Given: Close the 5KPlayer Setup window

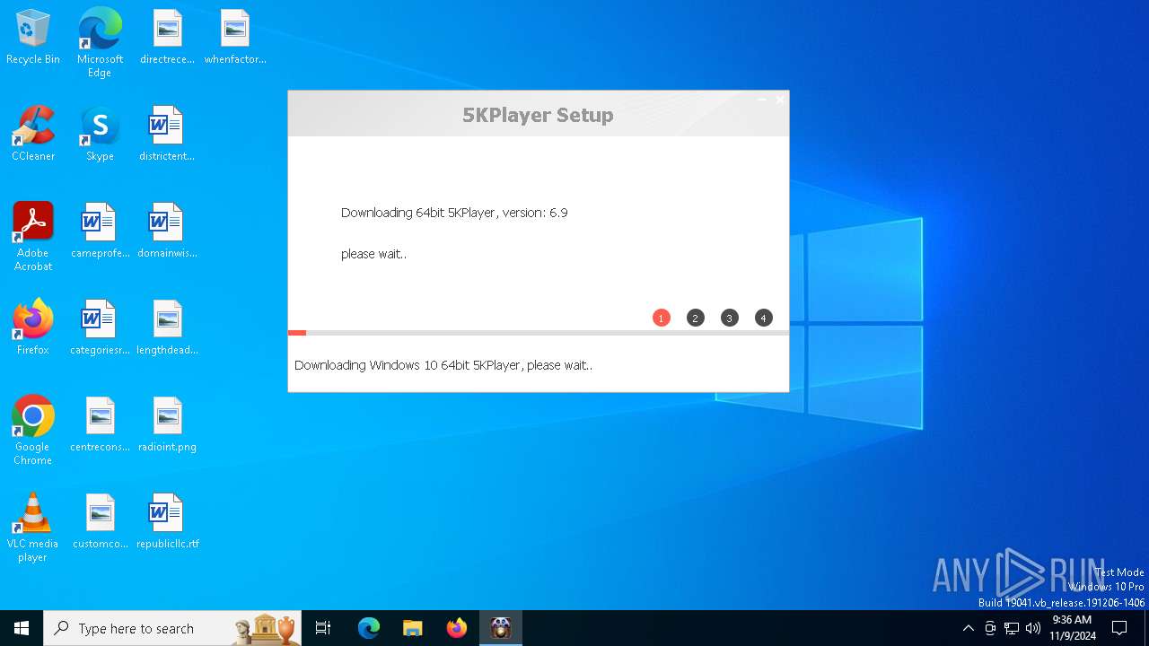Looking at the screenshot, I should (779, 100).
